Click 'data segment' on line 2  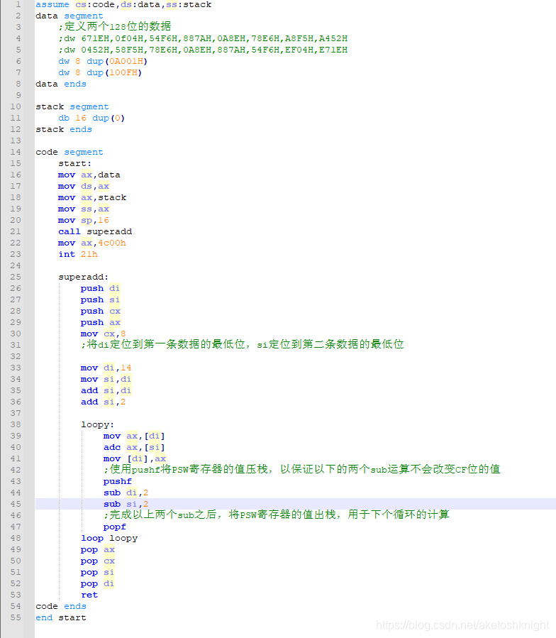click(x=69, y=16)
